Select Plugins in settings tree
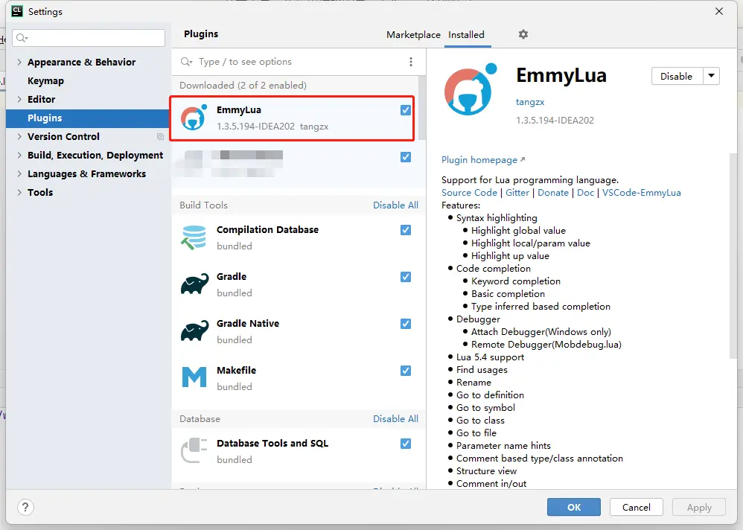The image size is (743, 530). pyautogui.click(x=88, y=118)
